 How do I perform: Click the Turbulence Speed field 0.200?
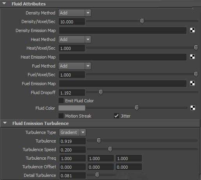click(73, 150)
